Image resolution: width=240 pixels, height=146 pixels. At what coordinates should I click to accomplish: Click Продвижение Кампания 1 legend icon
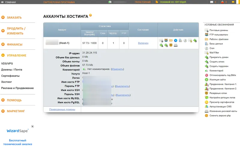[207, 84]
